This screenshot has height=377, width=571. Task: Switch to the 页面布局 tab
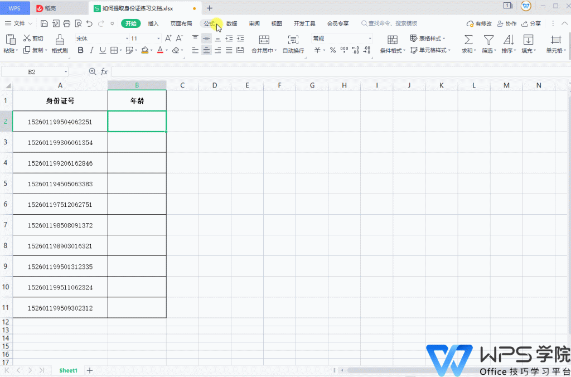tap(181, 23)
